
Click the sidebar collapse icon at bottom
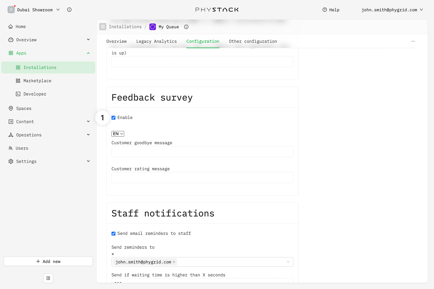click(48, 278)
